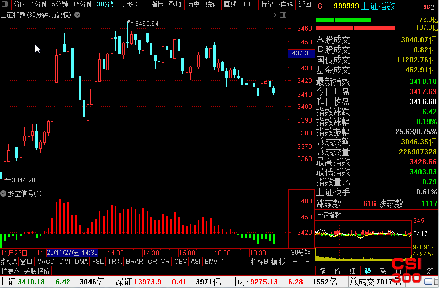Collapse the 多空信号(1) indicator dropdown
Screen dimensions: 439x288
(3, 193)
